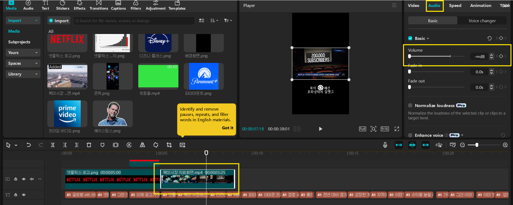
Task: Switch to the Animation tab
Action: point(481,5)
